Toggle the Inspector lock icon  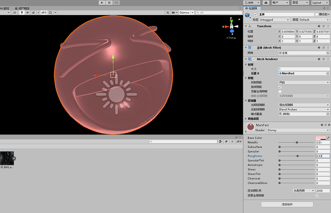coord(324,8)
